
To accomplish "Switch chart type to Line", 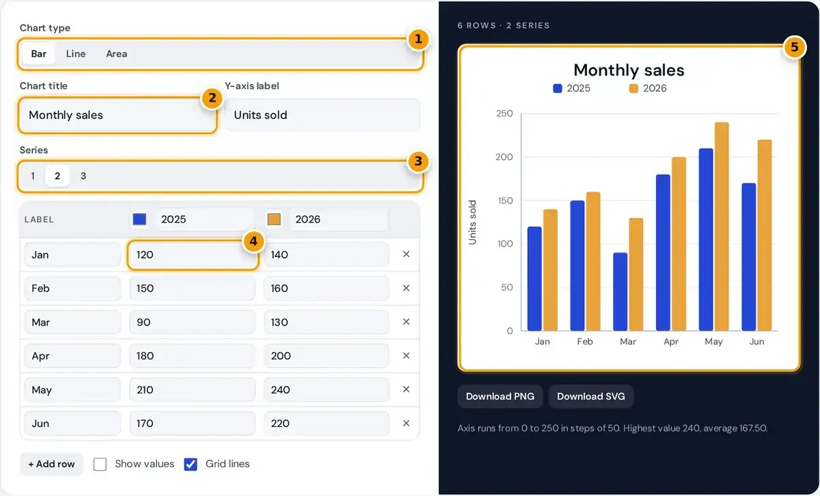I will click(76, 54).
